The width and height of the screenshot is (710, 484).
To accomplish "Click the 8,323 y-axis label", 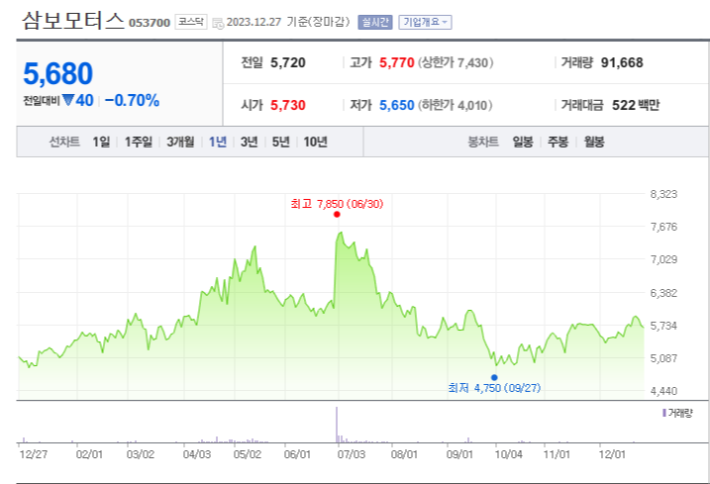I will [x=663, y=194].
